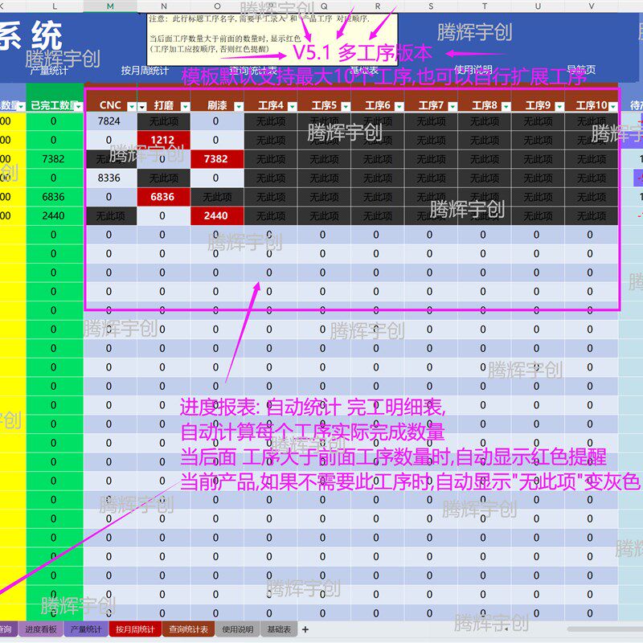The width and height of the screenshot is (643, 643).
Task: Select the red 刷漆 cell showing 7382
Action: point(217,159)
